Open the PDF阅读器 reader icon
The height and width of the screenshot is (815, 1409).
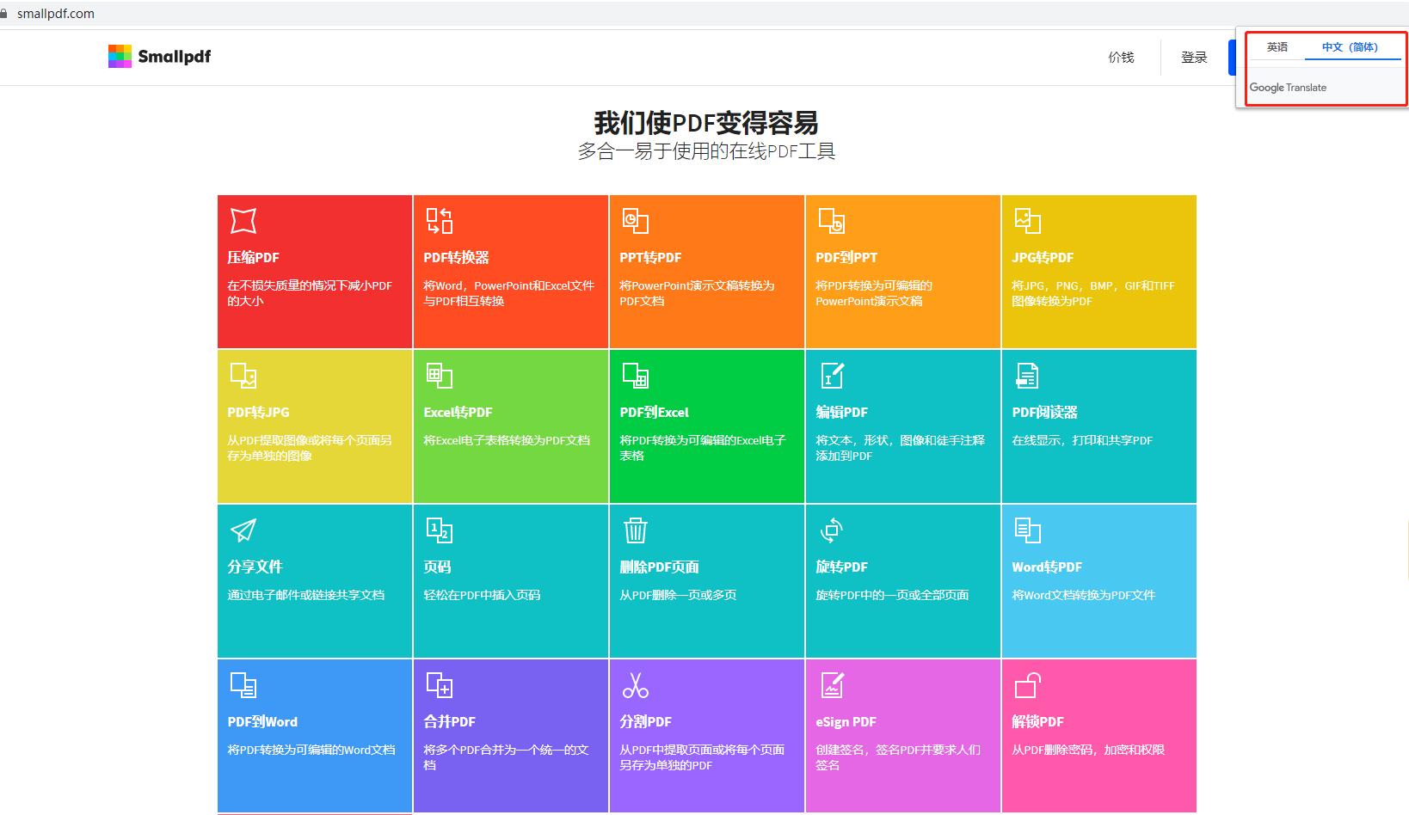pyautogui.click(x=1029, y=375)
